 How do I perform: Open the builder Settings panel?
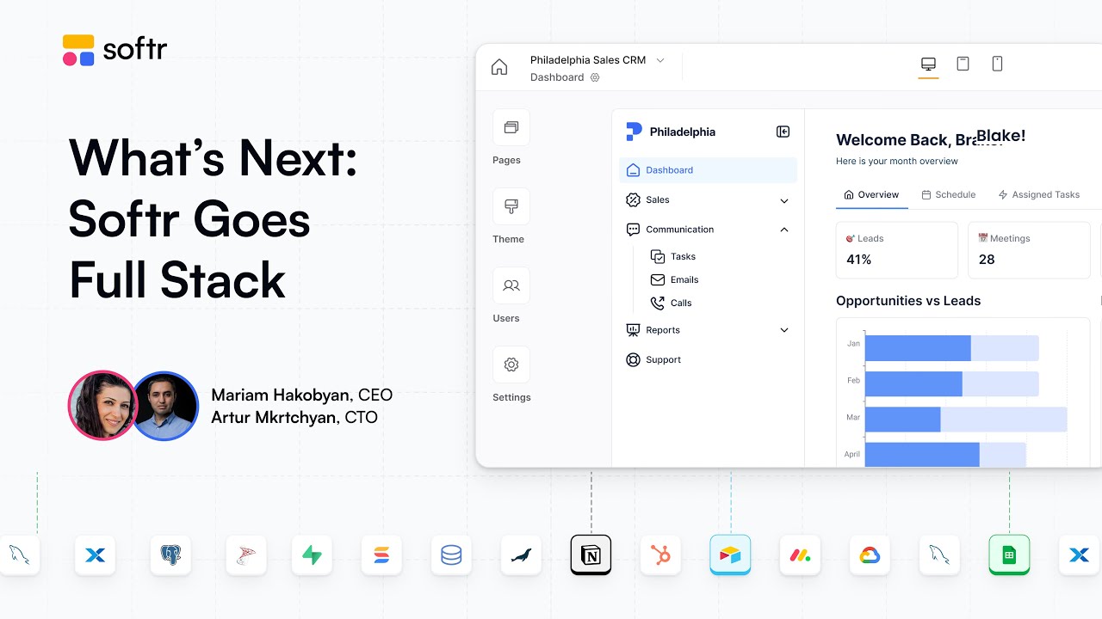511,365
